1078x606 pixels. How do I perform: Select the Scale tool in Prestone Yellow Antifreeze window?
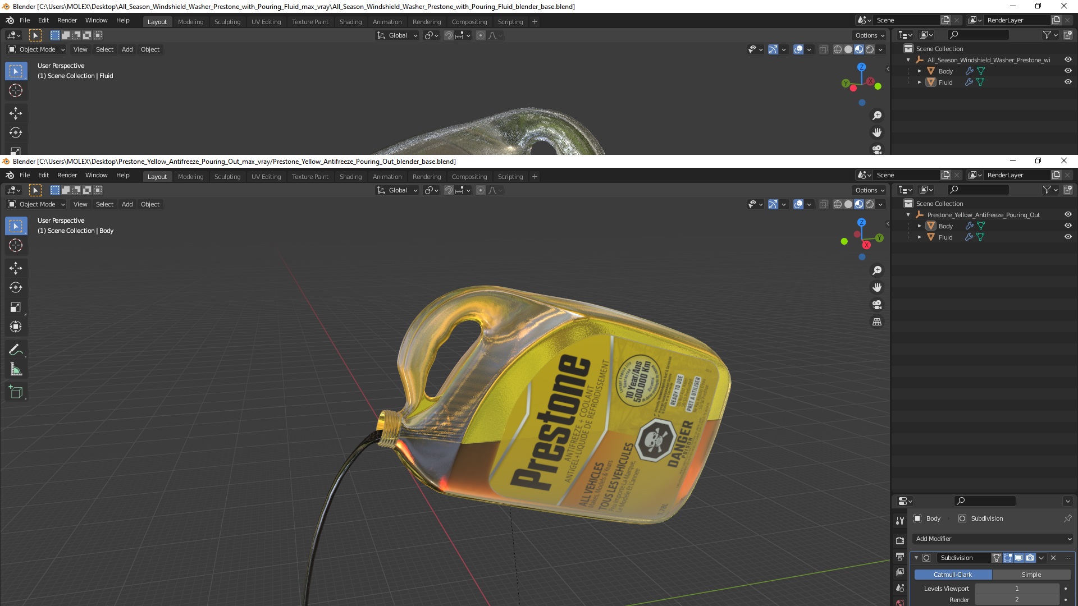[16, 307]
